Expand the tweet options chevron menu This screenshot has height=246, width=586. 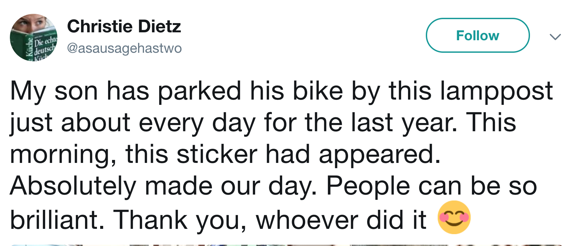click(x=555, y=36)
